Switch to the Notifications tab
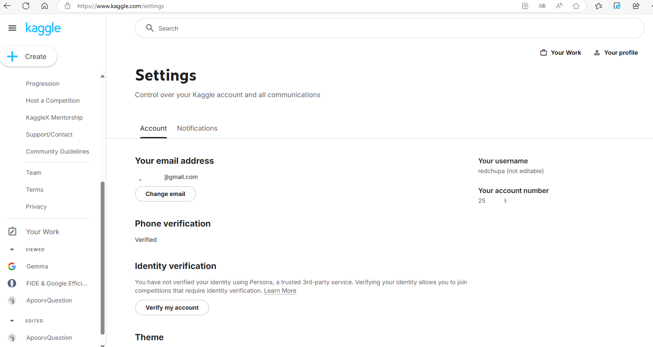 [x=197, y=129]
